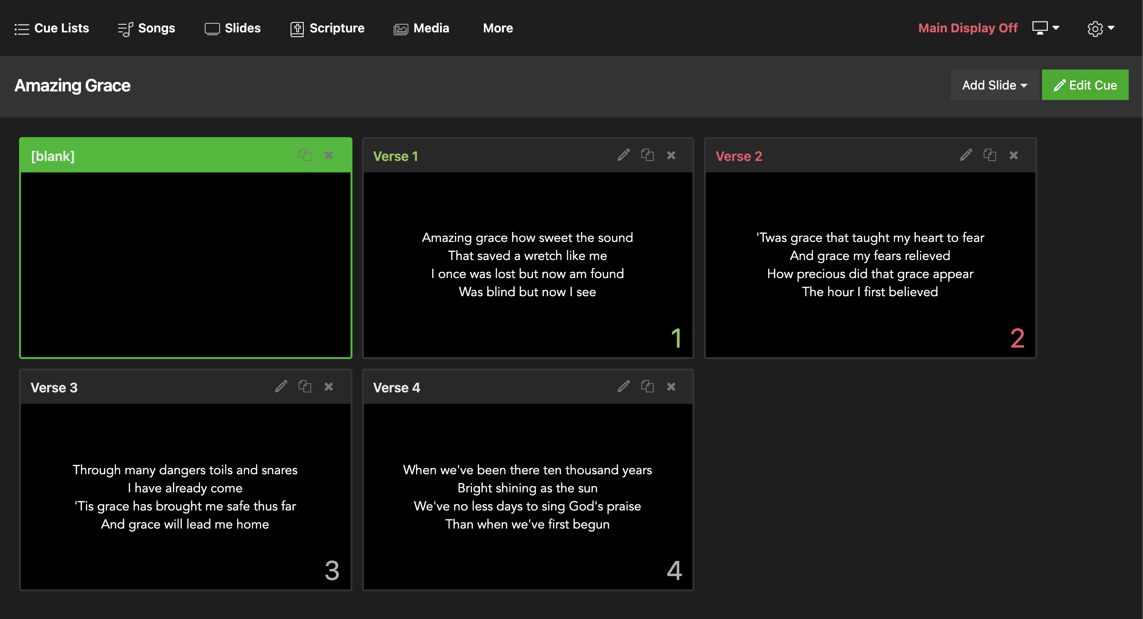1143x619 pixels.
Task: Expand the Add Slide dropdown
Action: [994, 85]
